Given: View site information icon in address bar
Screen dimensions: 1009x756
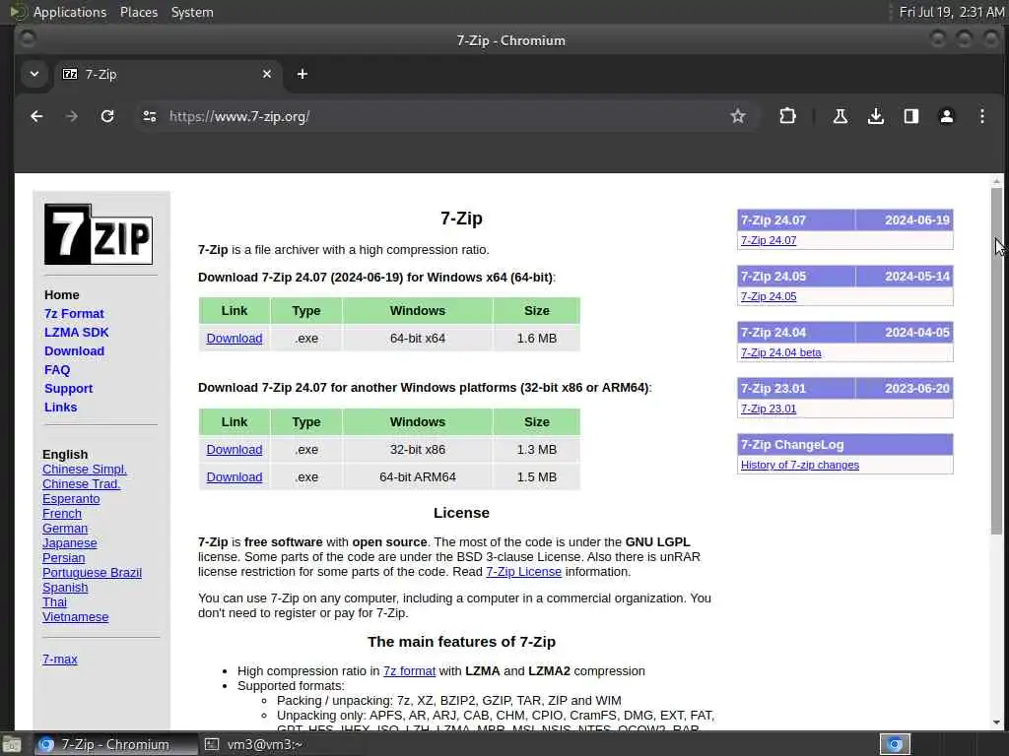Looking at the screenshot, I should click(150, 116).
